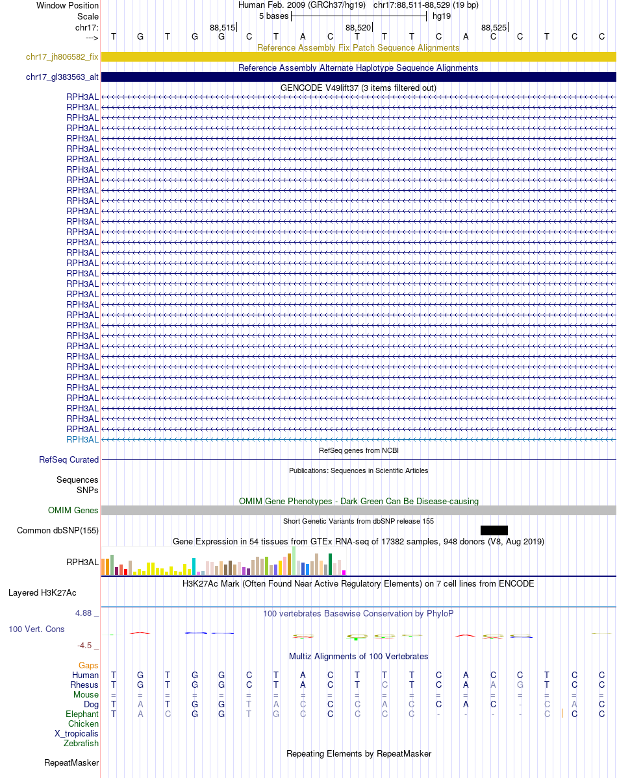The width and height of the screenshot is (617, 778).
Task: Click the X_tropicalis alignment row label
Action: pos(77,733)
